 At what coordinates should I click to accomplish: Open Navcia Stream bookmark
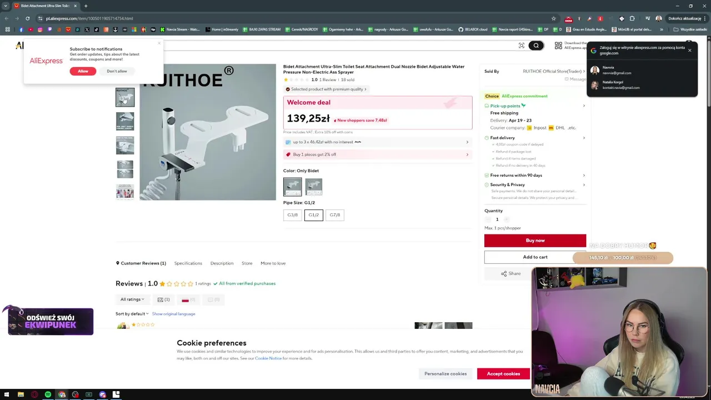point(180,29)
